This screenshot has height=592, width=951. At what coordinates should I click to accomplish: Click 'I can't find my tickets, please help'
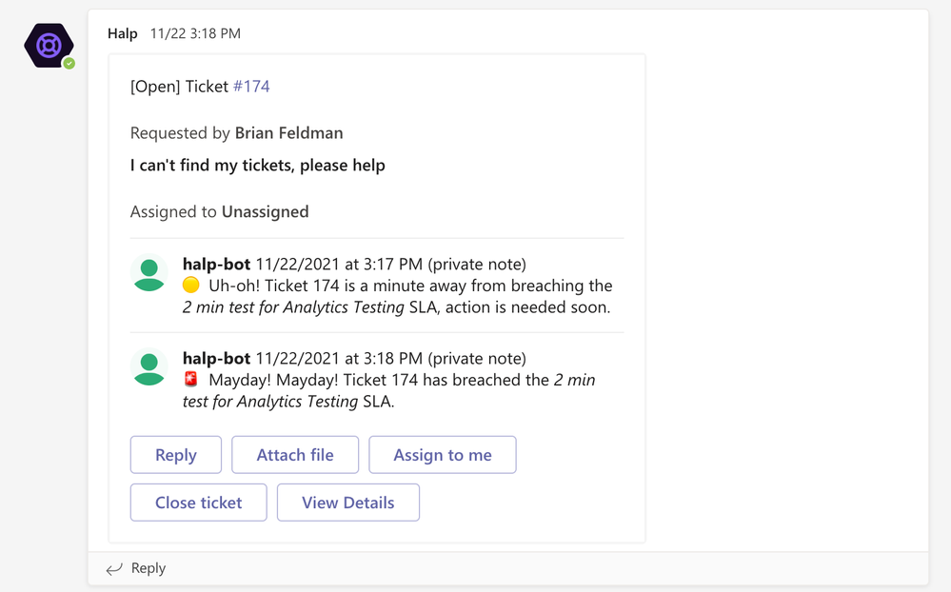pos(258,165)
